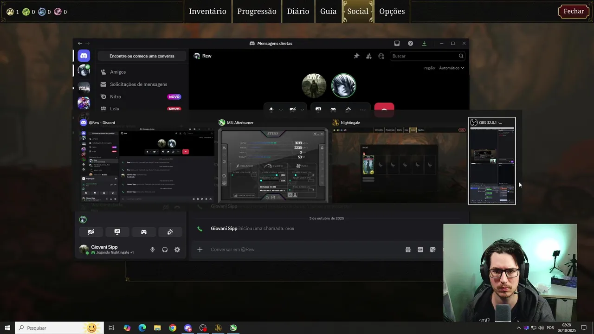Open the server with numbered notification badge

click(x=84, y=71)
